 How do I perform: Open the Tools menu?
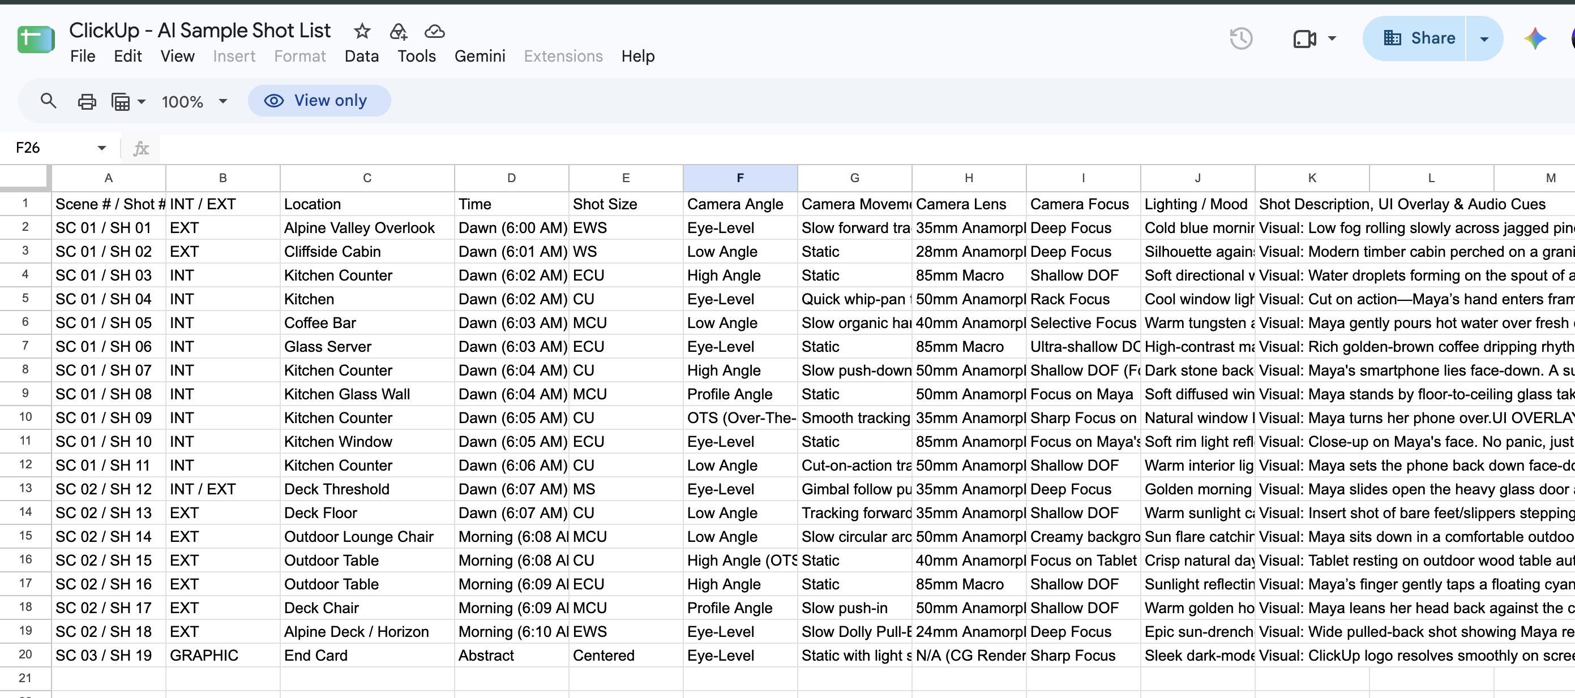click(x=416, y=56)
